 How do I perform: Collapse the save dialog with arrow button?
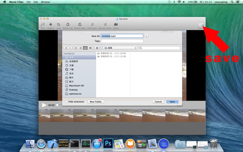point(146,36)
